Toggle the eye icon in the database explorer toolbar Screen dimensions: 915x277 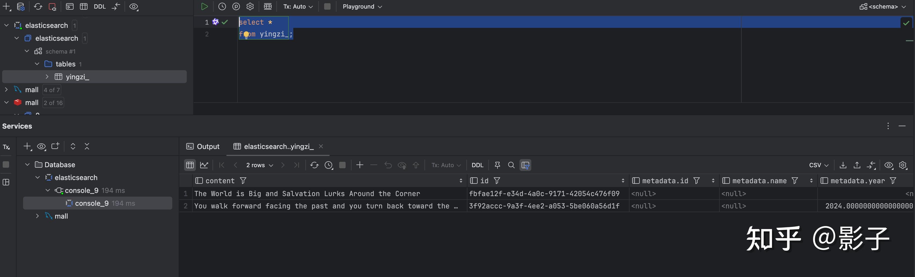pos(134,7)
